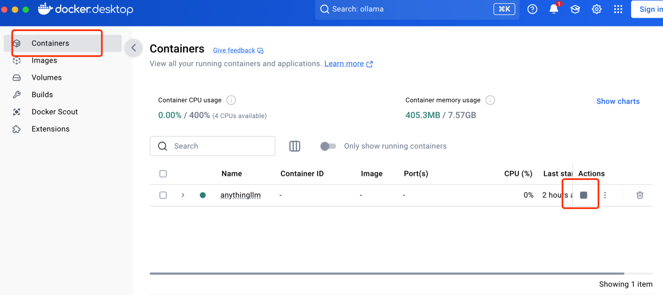Click the Docker Scout icon
Viewport: 663px width, 295px height.
tap(17, 112)
